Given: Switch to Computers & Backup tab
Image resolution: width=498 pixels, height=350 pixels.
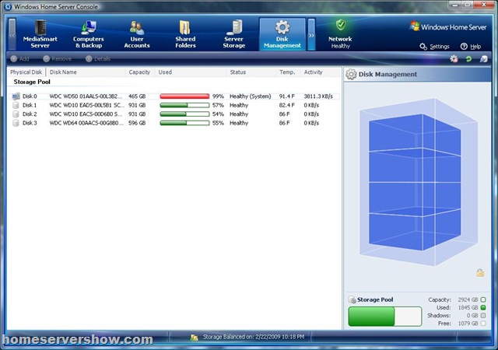Looking at the screenshot, I should [x=88, y=34].
